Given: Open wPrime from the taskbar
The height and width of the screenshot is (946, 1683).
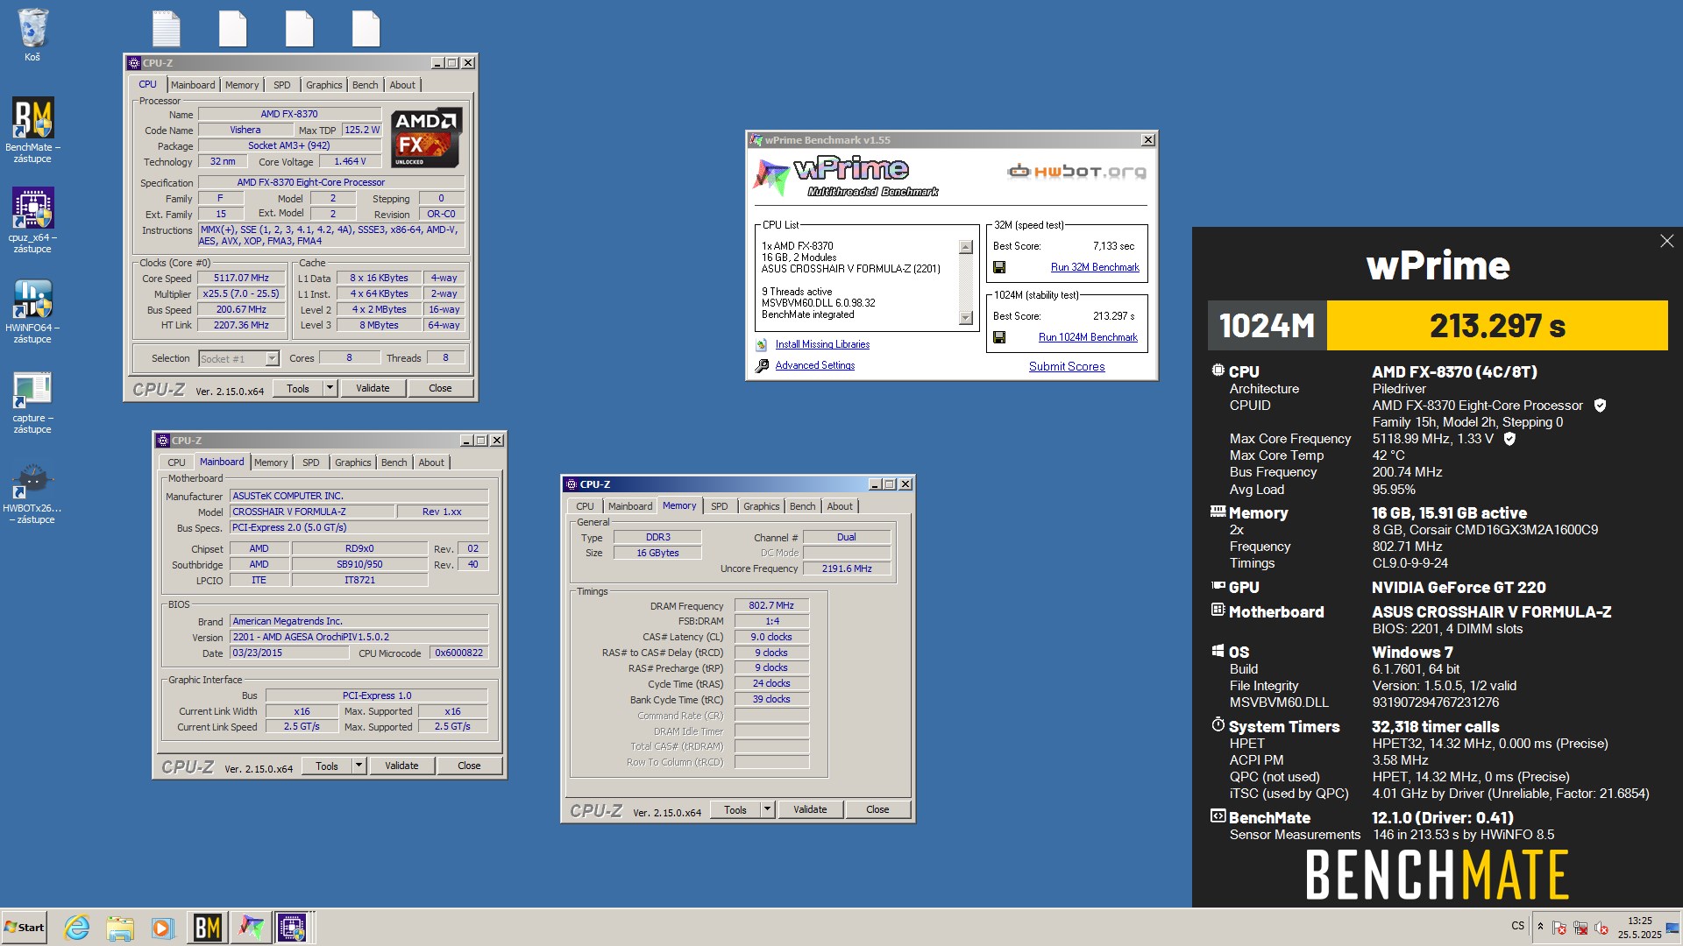Looking at the screenshot, I should coord(251,928).
